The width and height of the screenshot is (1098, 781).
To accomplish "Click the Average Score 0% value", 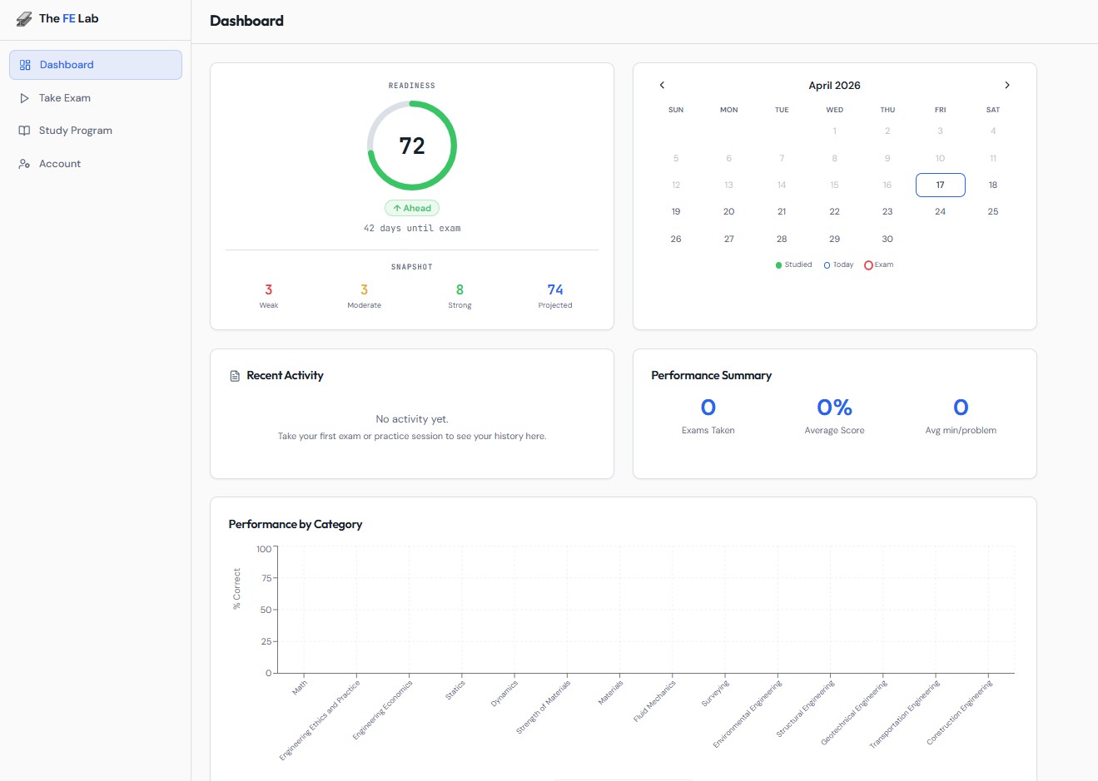I will click(834, 407).
